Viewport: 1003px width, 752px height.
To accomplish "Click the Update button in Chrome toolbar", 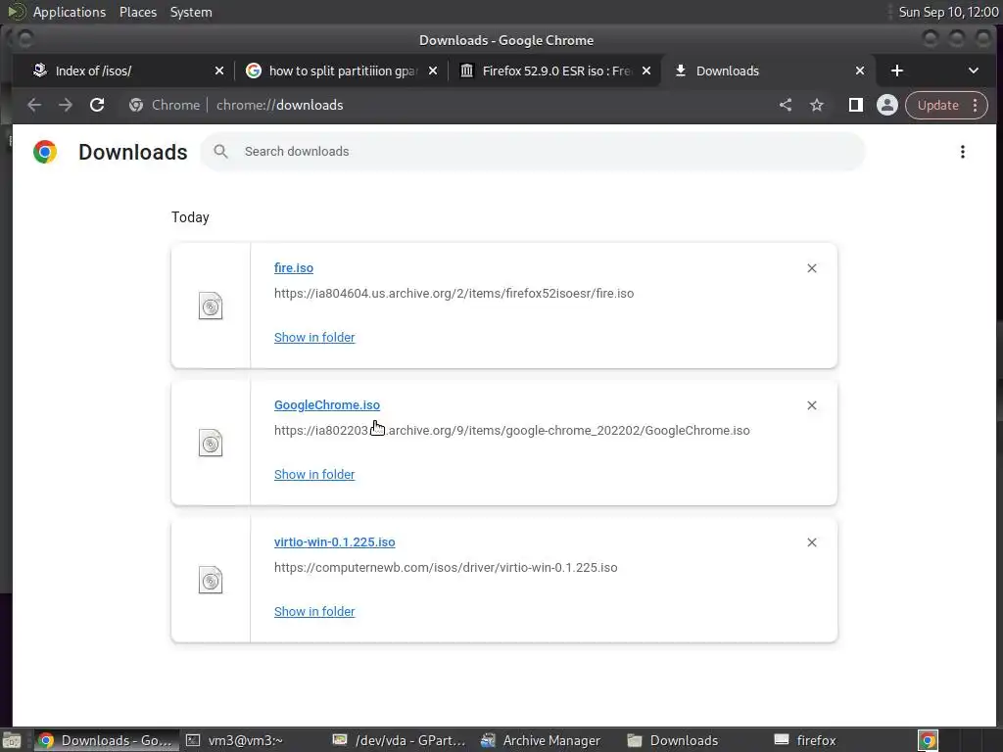I will (x=937, y=105).
